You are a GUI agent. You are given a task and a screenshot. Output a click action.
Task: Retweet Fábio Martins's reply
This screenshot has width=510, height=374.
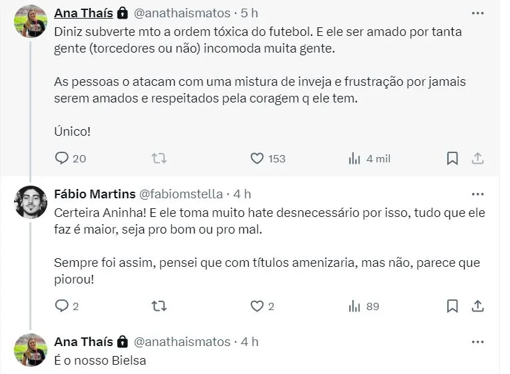[x=159, y=306]
